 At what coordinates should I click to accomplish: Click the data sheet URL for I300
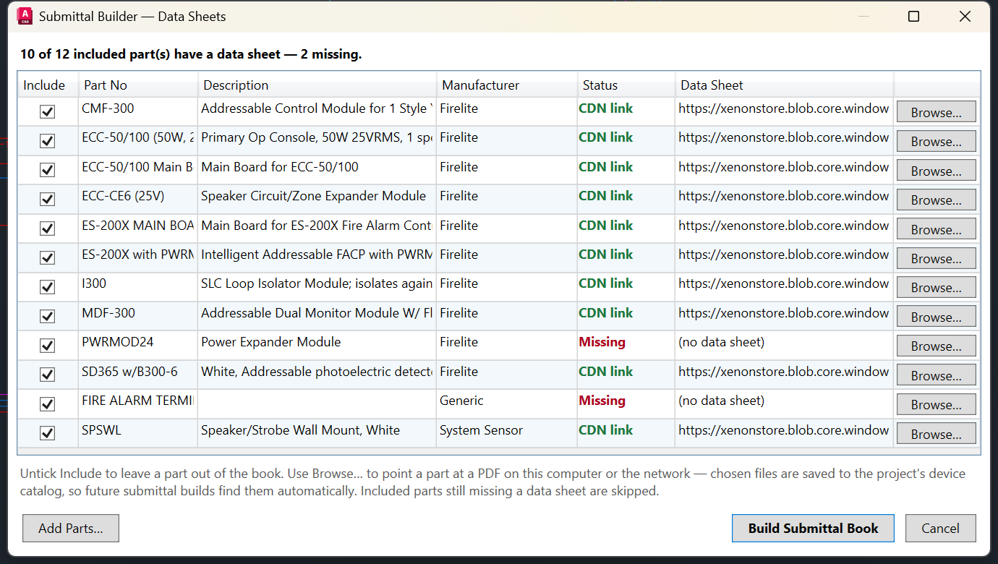784,283
